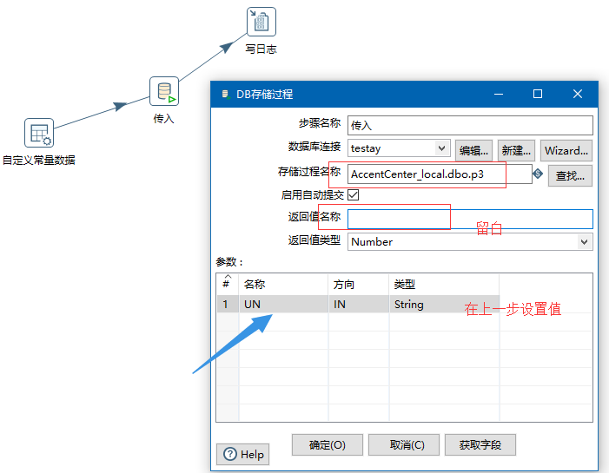Click the 查找... button
Screen dimensions: 609x473
(x=570, y=176)
